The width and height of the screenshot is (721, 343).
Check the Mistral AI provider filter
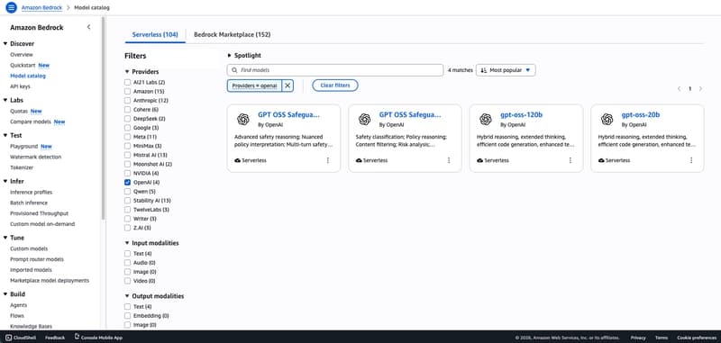coord(127,155)
